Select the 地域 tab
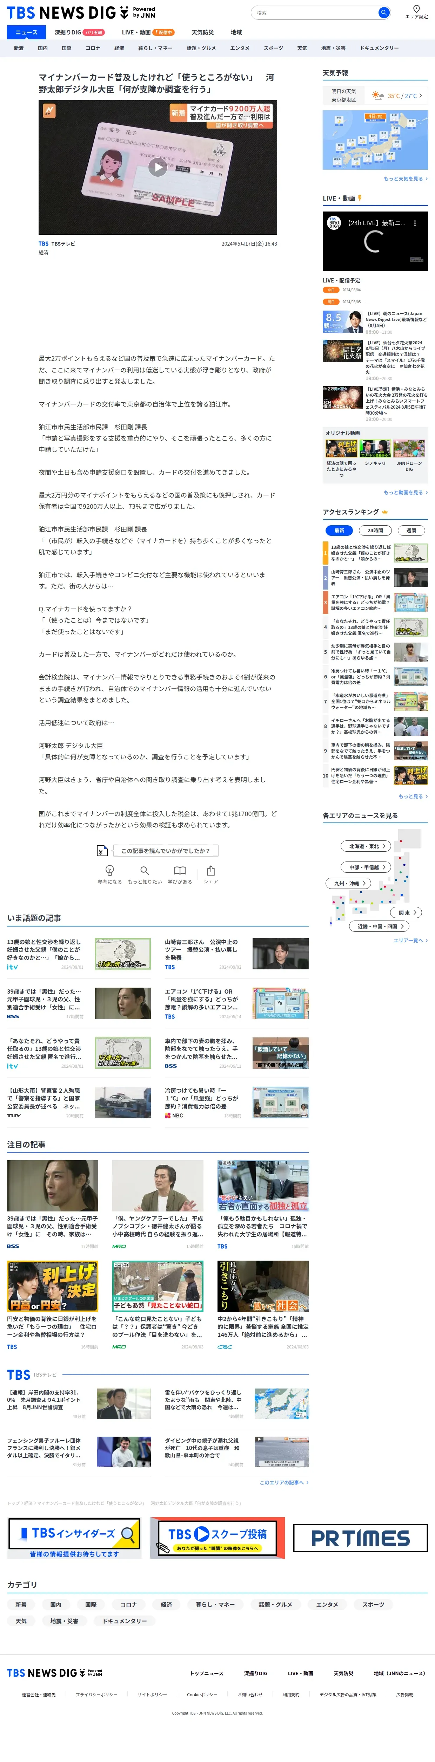The height and width of the screenshot is (1762, 435). click(x=236, y=32)
